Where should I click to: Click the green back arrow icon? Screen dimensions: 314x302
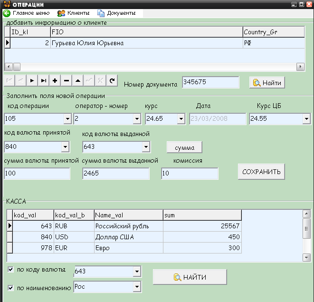7,13
